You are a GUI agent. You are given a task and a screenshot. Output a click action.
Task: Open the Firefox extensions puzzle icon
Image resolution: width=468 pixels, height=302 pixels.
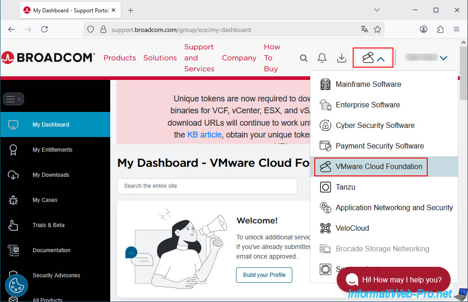(x=440, y=29)
